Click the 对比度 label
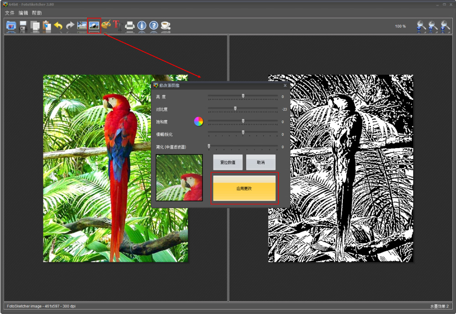The width and height of the screenshot is (456, 314). click(x=162, y=109)
